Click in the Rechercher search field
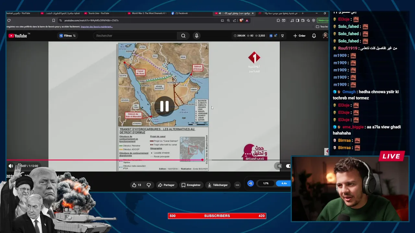The image size is (415, 233). (135, 36)
